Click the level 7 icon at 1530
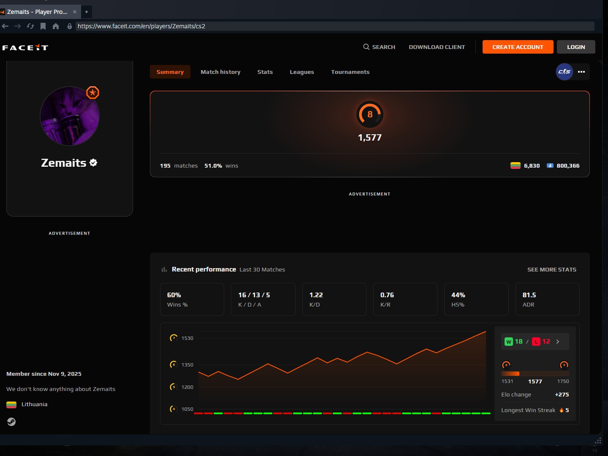This screenshot has width=608, height=456. 174,338
